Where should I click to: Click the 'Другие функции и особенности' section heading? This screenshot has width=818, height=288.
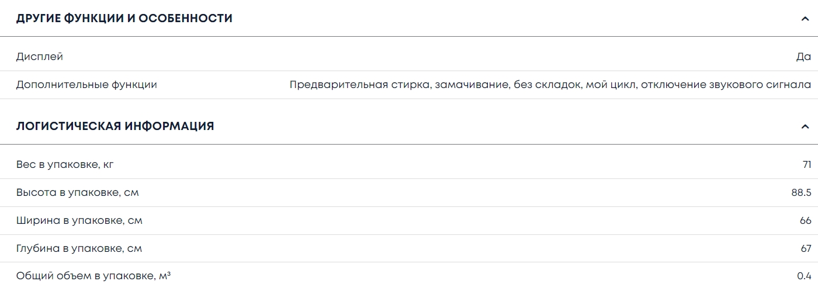[124, 19]
